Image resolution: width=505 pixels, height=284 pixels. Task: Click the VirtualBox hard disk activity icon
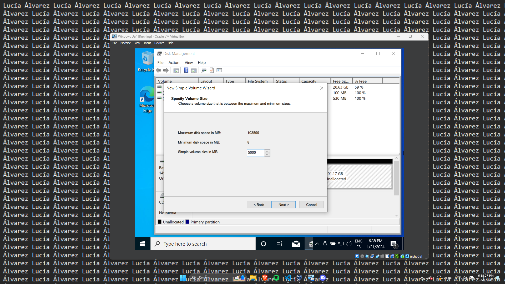[x=357, y=256]
